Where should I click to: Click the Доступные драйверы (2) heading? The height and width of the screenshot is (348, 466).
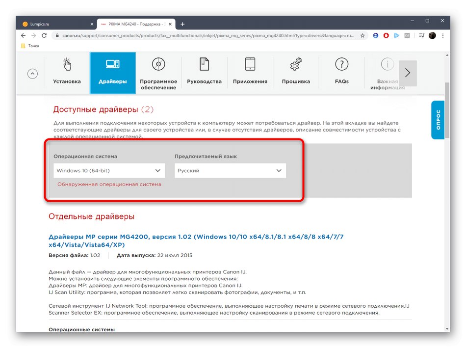104,109
